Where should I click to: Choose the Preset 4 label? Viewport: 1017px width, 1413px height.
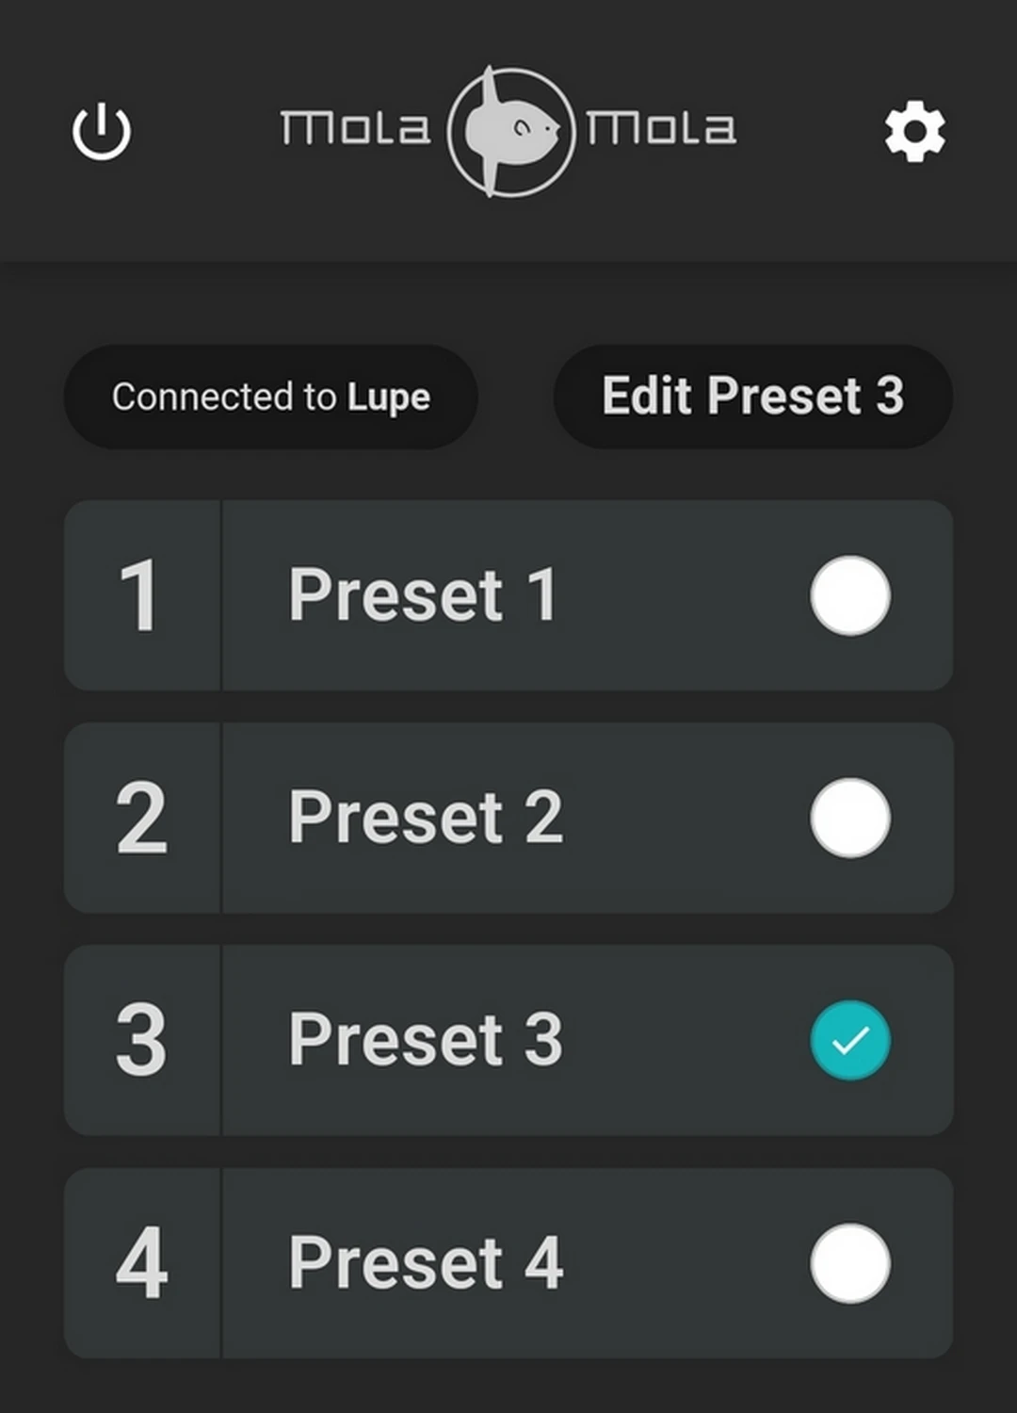(426, 1262)
